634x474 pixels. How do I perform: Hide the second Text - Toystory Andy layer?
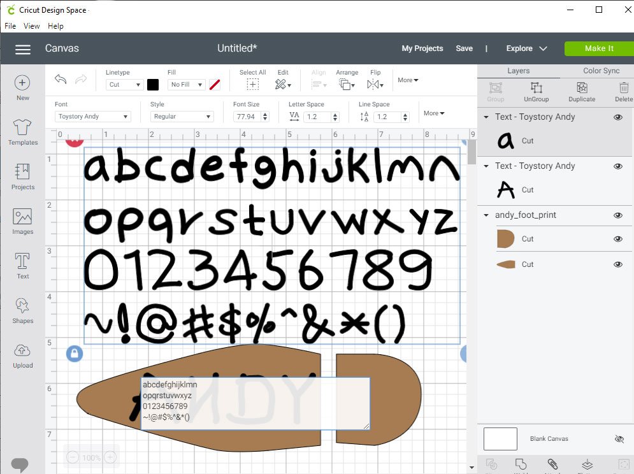tap(618, 166)
